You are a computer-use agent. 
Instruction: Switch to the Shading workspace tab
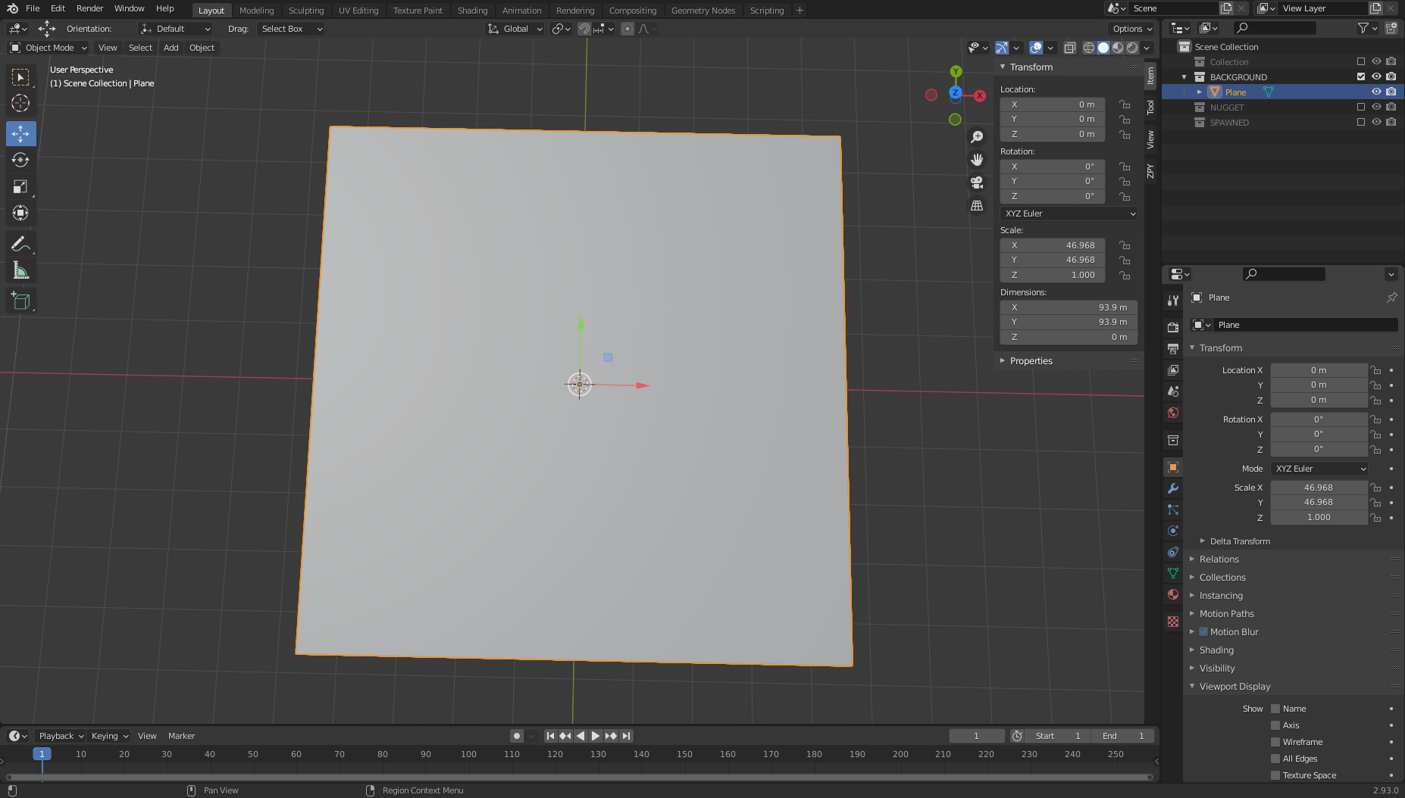coord(472,11)
